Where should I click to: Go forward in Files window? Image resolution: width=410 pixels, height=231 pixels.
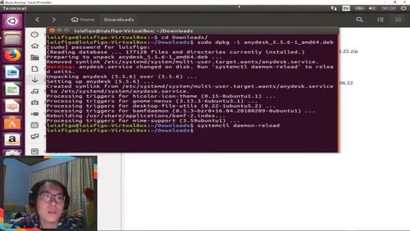(54, 20)
